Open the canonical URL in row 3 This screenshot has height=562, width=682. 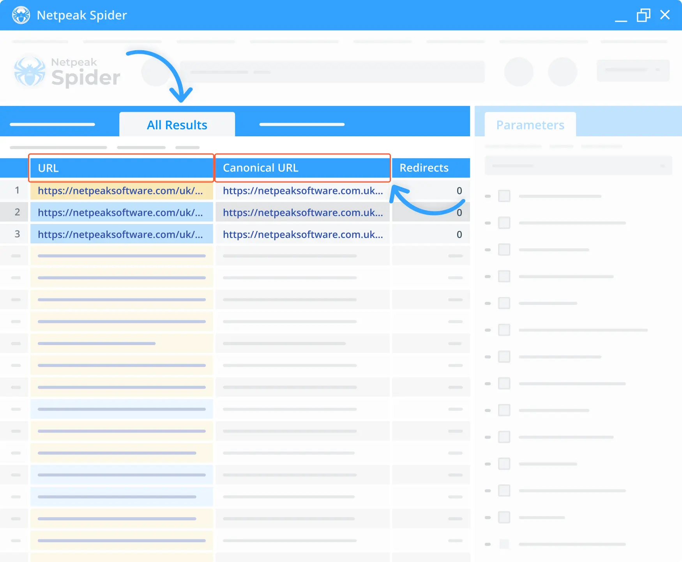coord(302,234)
